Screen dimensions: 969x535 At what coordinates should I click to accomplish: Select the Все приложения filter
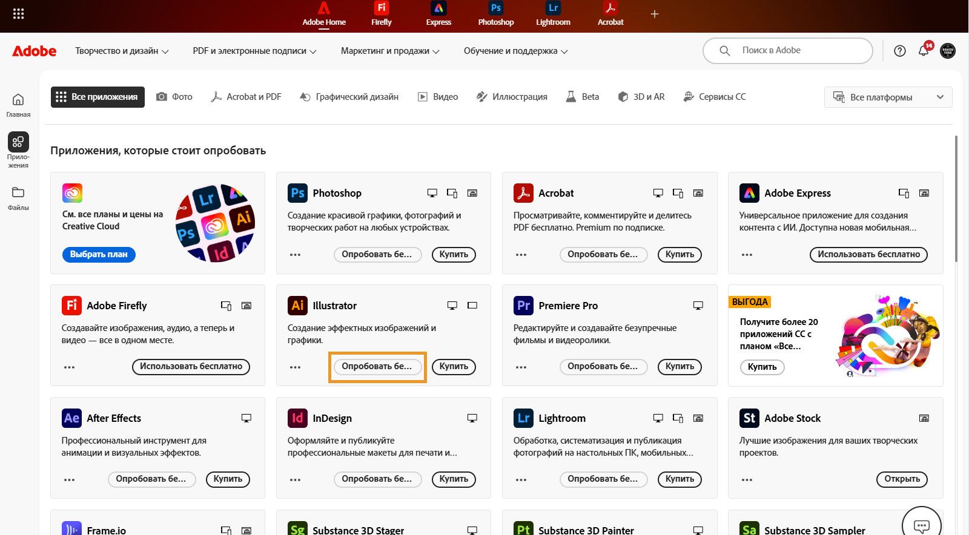coord(98,97)
